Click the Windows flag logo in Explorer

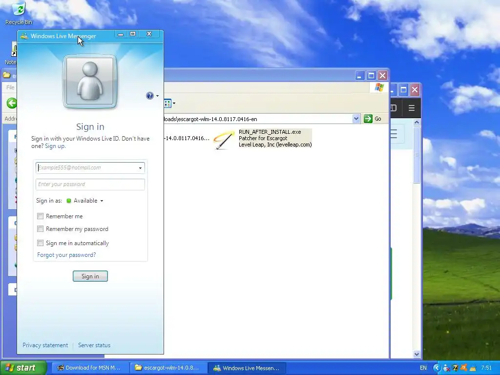(x=379, y=87)
